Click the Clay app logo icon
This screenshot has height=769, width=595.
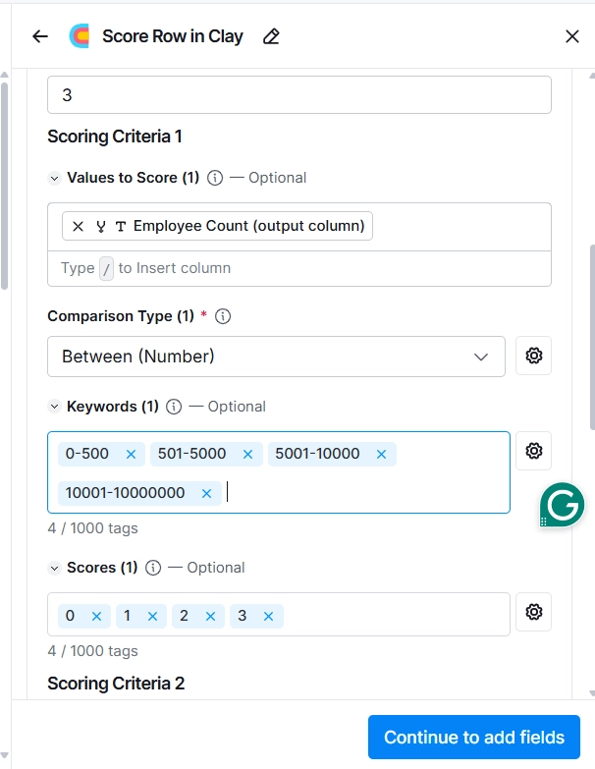(x=79, y=36)
